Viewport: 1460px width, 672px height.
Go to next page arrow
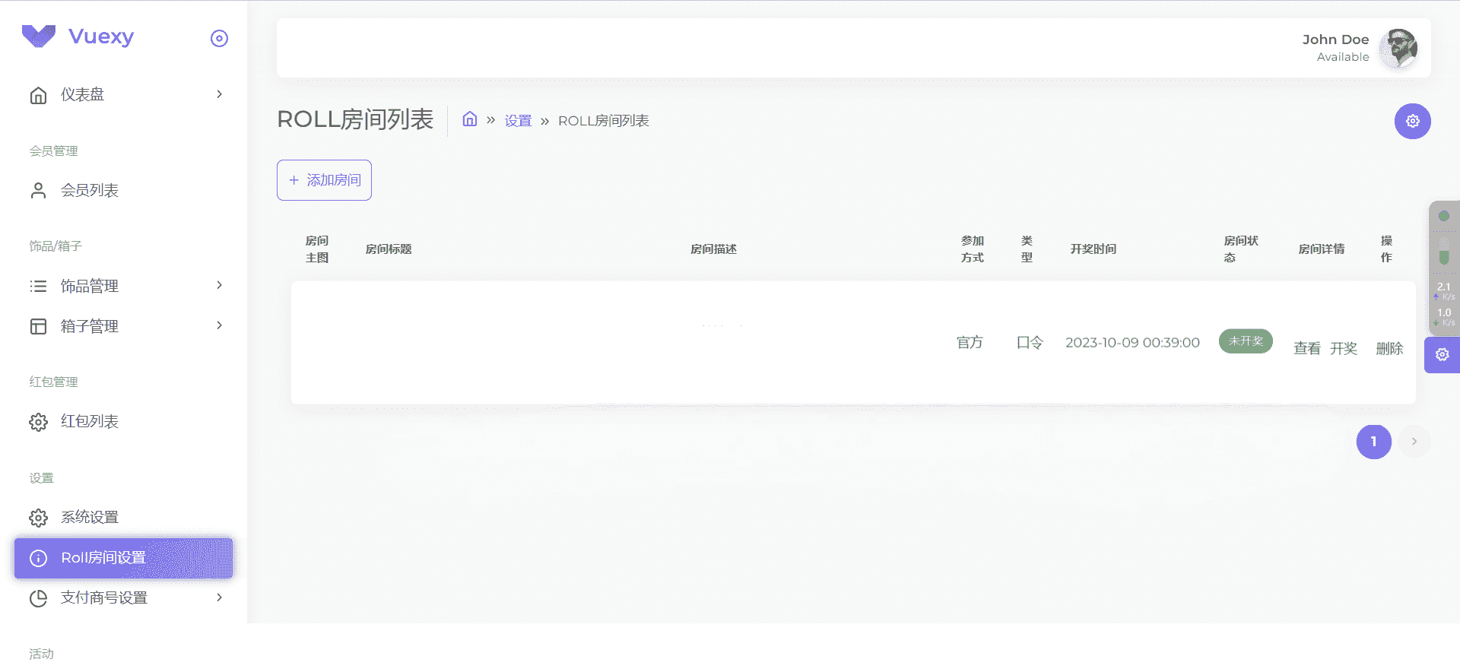click(x=1414, y=442)
